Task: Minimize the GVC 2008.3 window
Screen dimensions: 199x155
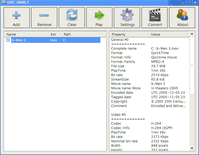Action: 183,2
